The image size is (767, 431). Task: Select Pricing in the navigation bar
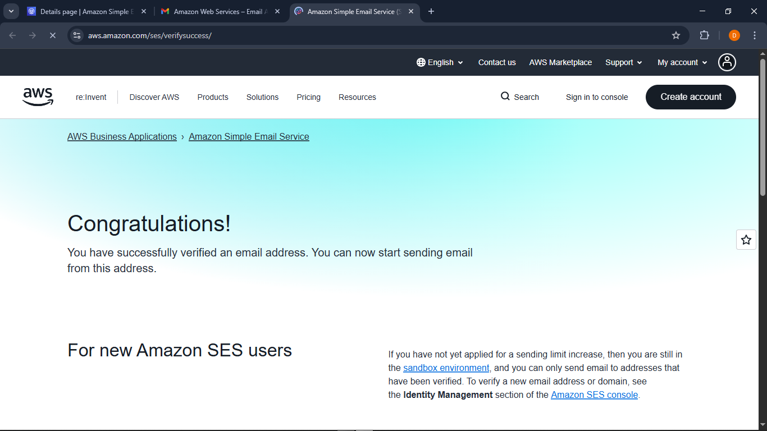click(x=308, y=97)
